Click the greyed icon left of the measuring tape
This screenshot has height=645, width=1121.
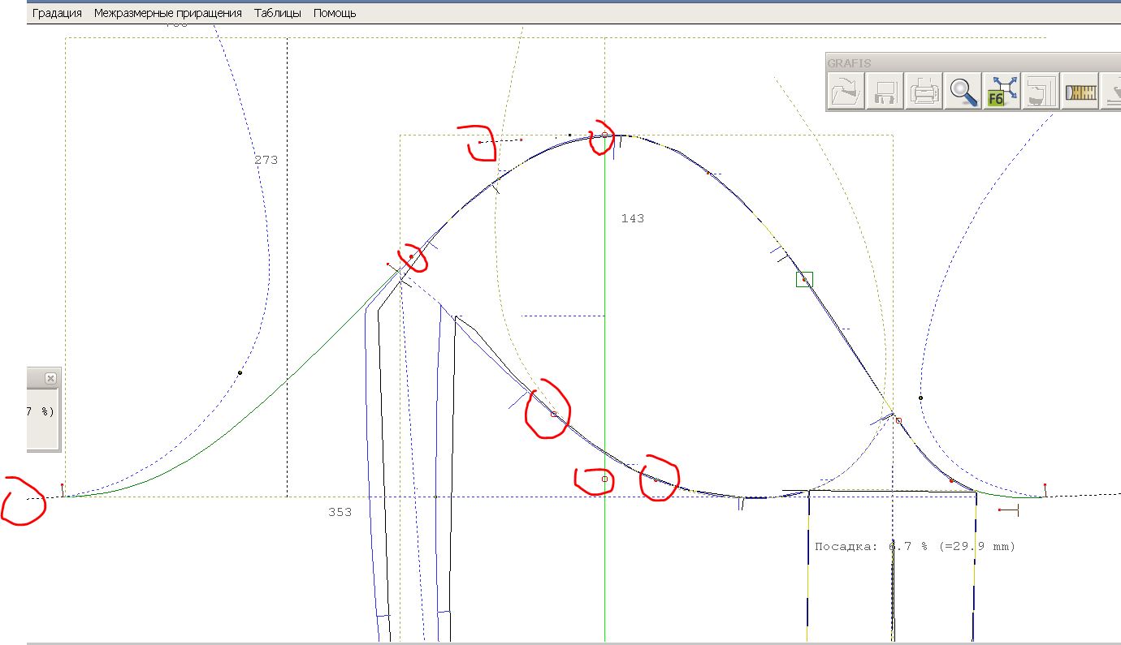[1041, 91]
